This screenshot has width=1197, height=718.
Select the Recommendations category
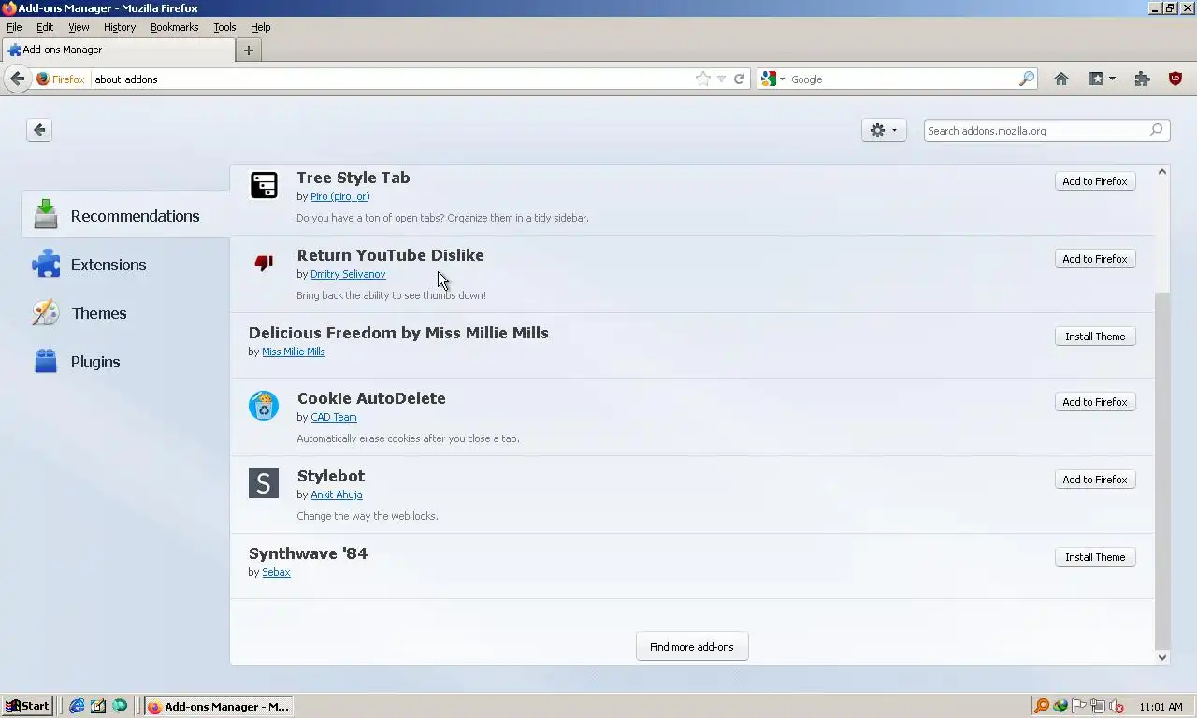pyautogui.click(x=125, y=216)
